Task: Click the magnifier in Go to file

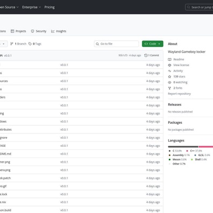Action: (x=97, y=44)
